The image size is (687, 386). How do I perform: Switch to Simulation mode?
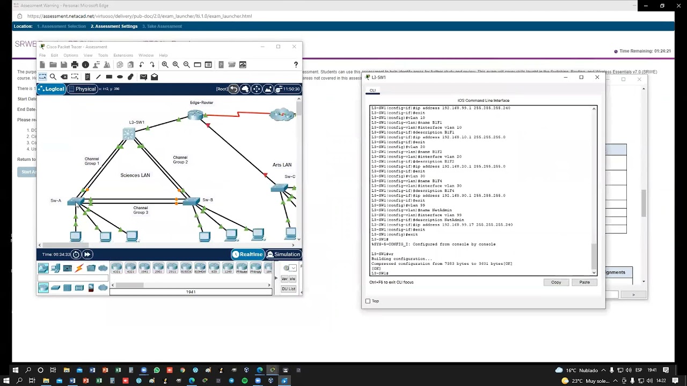coord(284,254)
